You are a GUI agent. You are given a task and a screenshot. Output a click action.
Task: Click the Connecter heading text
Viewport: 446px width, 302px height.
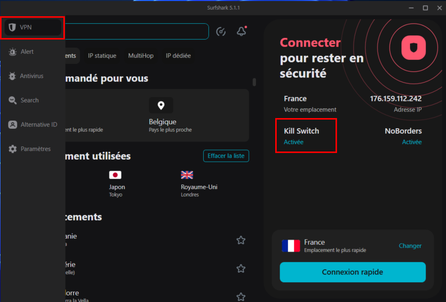(310, 43)
